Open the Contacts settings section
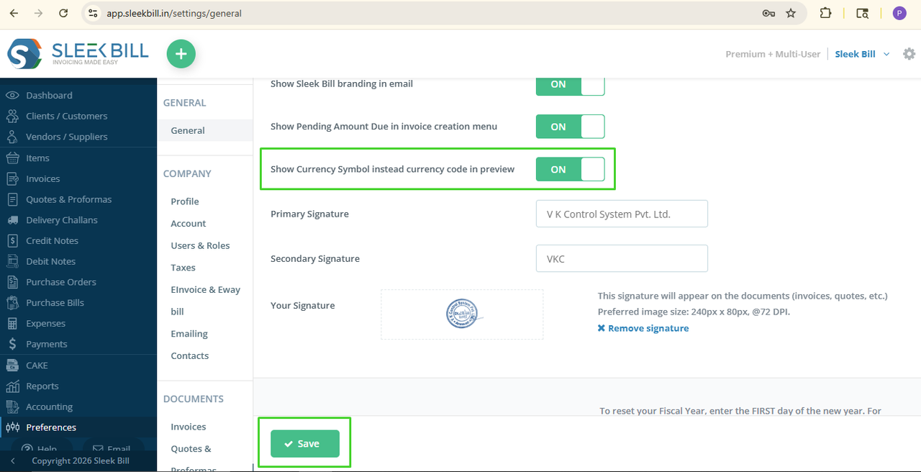 click(x=190, y=355)
